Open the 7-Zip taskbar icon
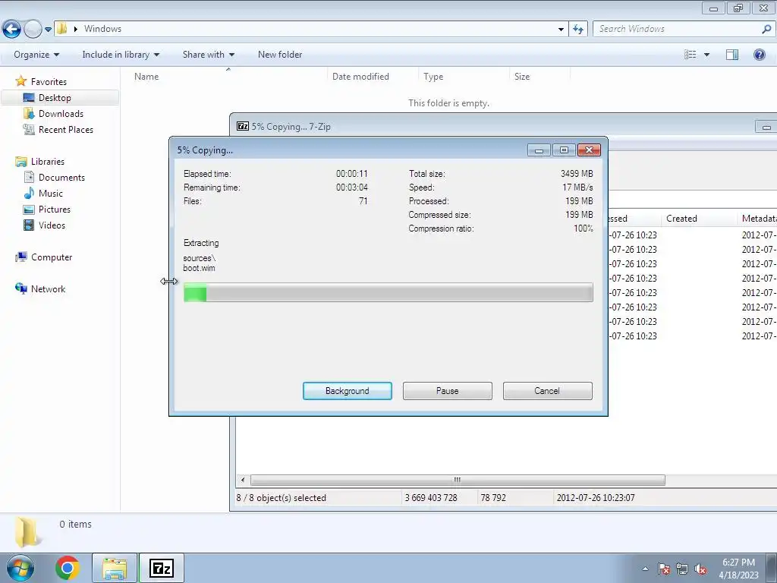Image resolution: width=777 pixels, height=583 pixels. [x=162, y=568]
